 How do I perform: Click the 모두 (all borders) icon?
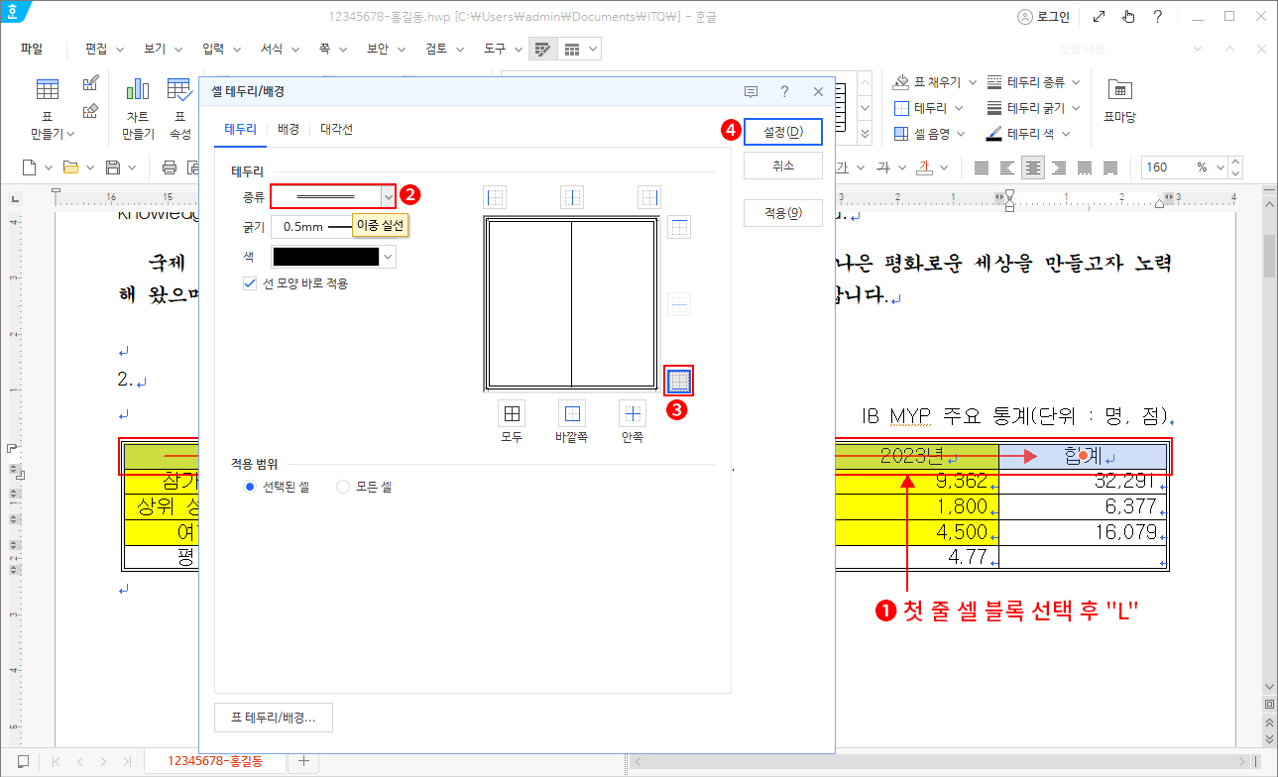pyautogui.click(x=512, y=413)
